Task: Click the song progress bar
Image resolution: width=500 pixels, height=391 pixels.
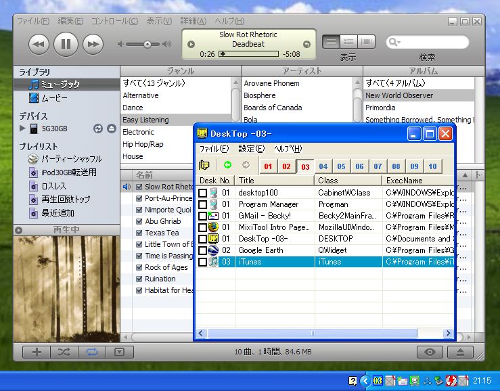Action: [248, 54]
